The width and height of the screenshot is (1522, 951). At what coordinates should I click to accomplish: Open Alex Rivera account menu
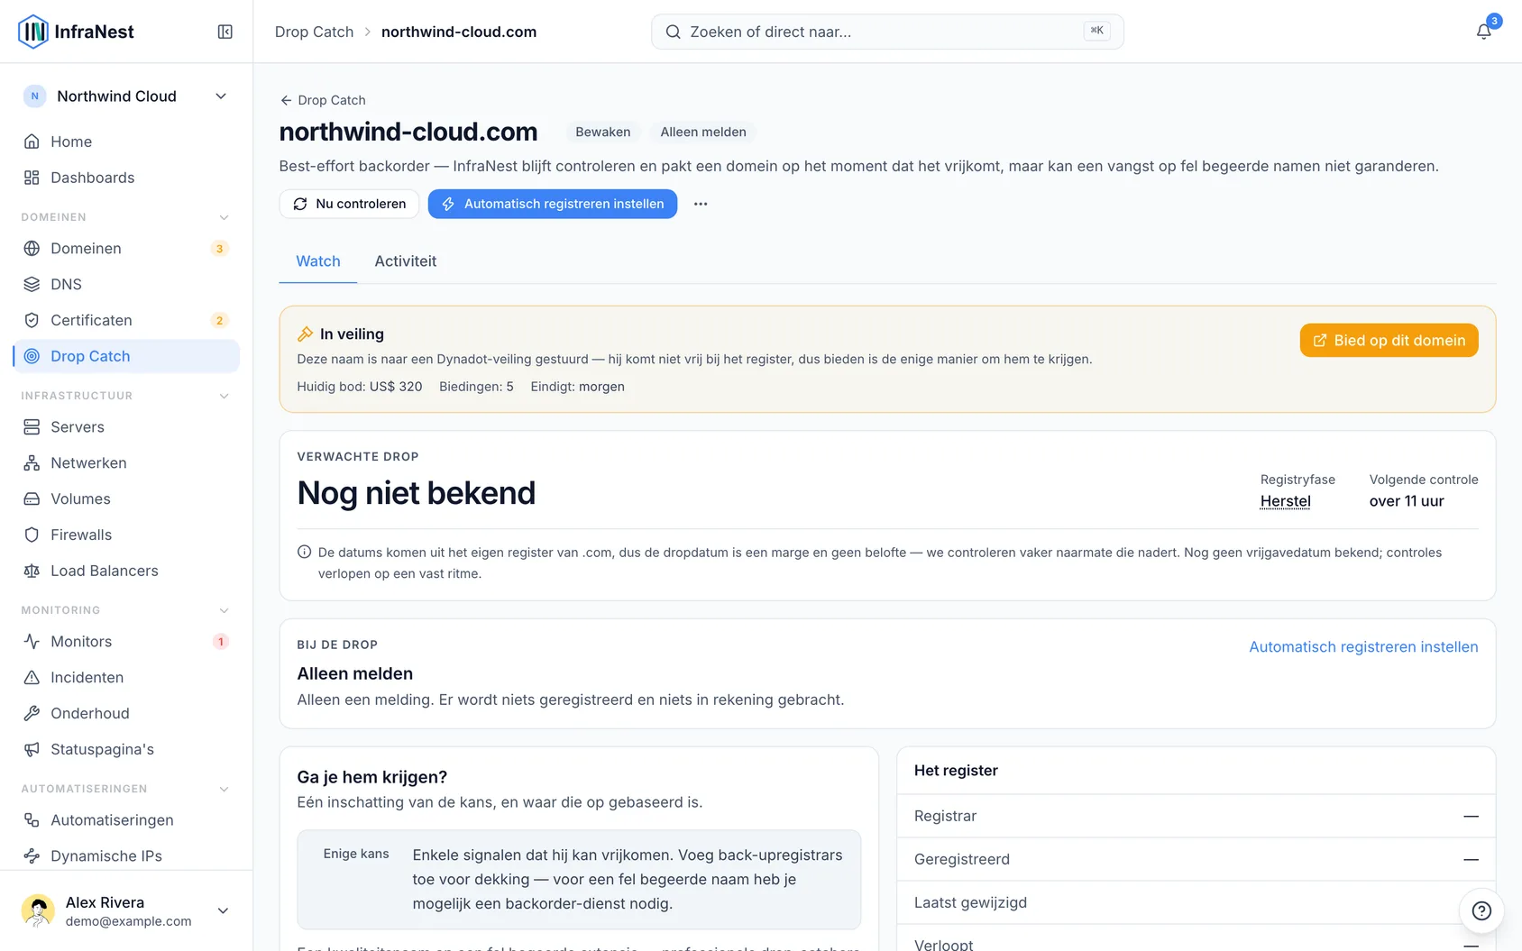click(x=126, y=910)
